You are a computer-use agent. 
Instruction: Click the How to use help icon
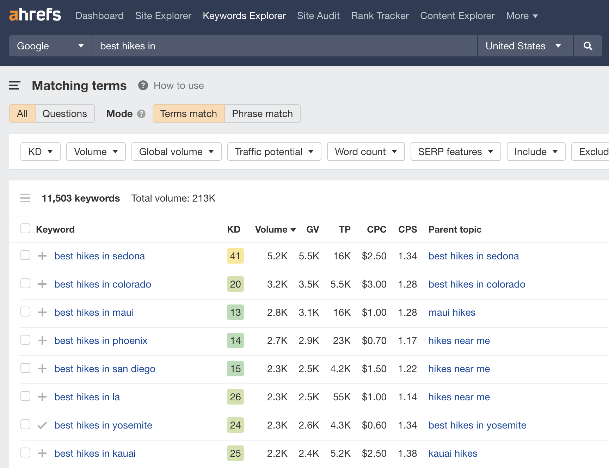pos(143,85)
